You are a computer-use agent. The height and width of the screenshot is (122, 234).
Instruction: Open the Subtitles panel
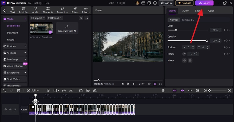click(x=23, y=10)
